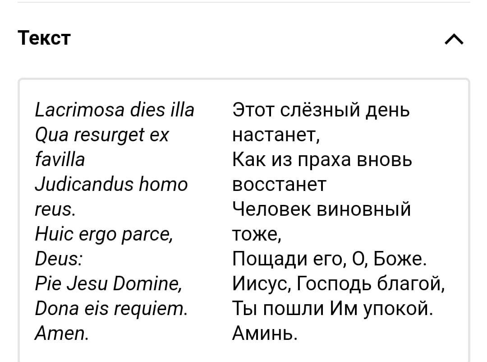The image size is (487, 362).
Task: Click the Latin word 'Amen.'
Action: coord(62,334)
